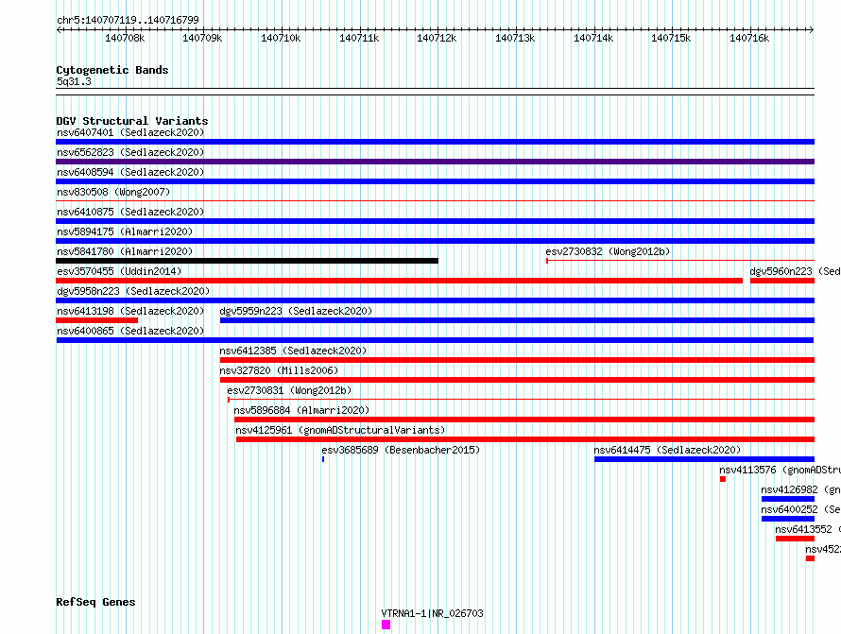Click the chr5:140707119..140716799 region label
The image size is (841, 634).
(x=128, y=20)
